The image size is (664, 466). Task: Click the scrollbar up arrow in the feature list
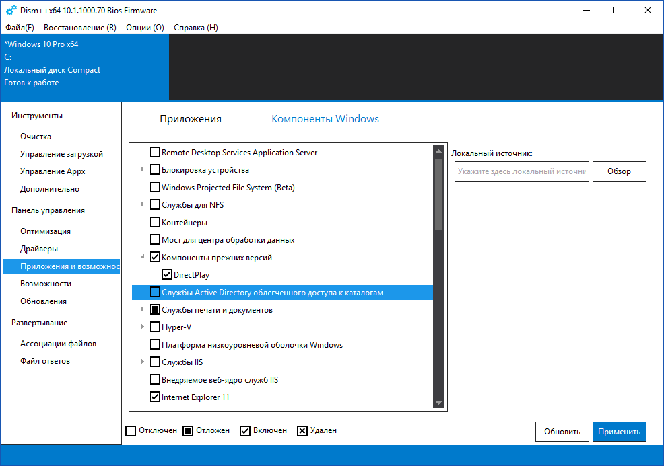point(438,151)
